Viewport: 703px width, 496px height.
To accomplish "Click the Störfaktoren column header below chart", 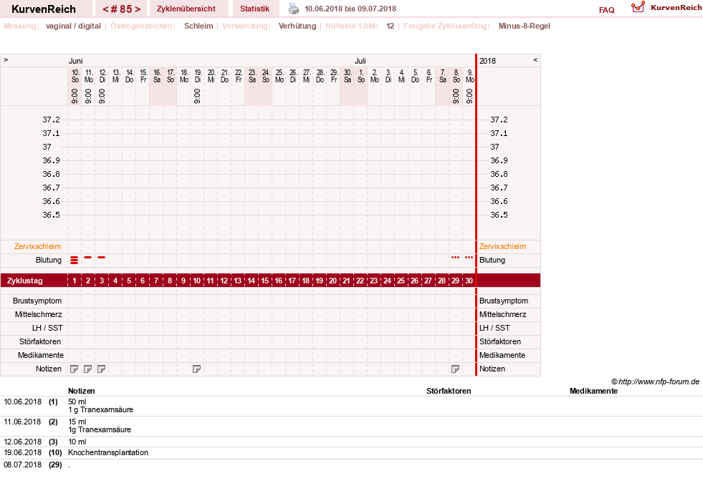I will pyautogui.click(x=449, y=391).
